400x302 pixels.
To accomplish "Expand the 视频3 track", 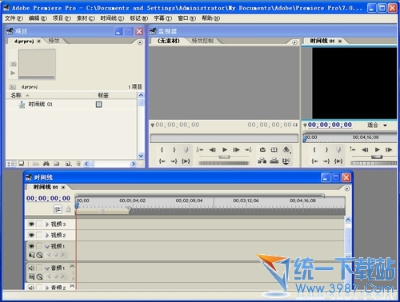I will click(47, 225).
